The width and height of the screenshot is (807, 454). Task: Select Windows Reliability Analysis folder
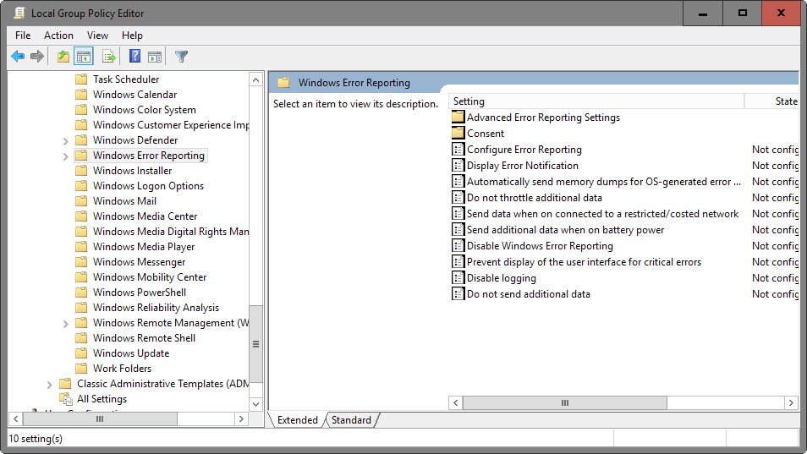(156, 308)
